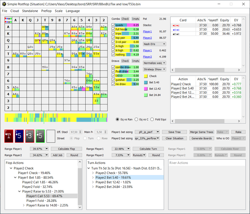Select the 33 pocket pair cell
This screenshot has width=250, height=214.
point(96,101)
